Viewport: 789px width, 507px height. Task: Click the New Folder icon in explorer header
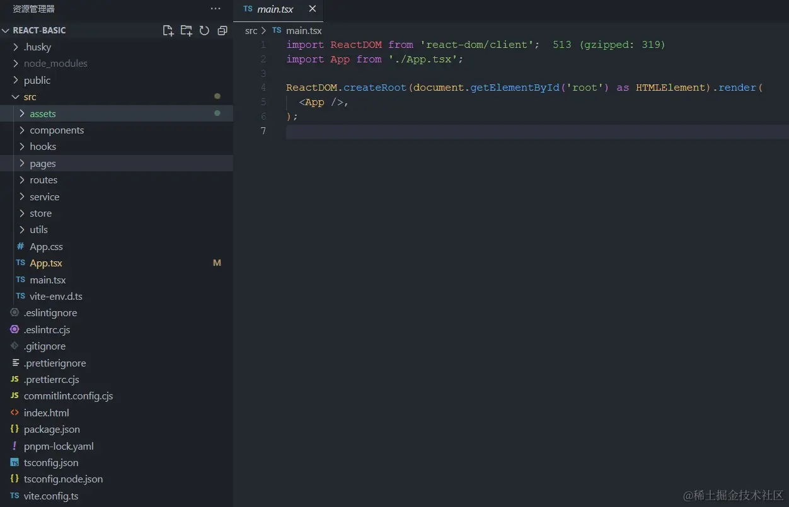[x=186, y=30]
